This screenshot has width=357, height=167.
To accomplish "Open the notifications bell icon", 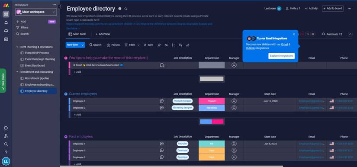I will (x=6, y=22).
